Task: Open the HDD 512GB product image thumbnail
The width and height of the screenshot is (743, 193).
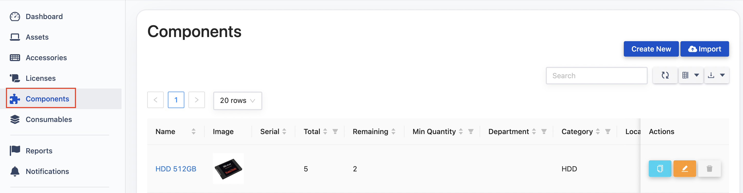Action: (x=228, y=169)
